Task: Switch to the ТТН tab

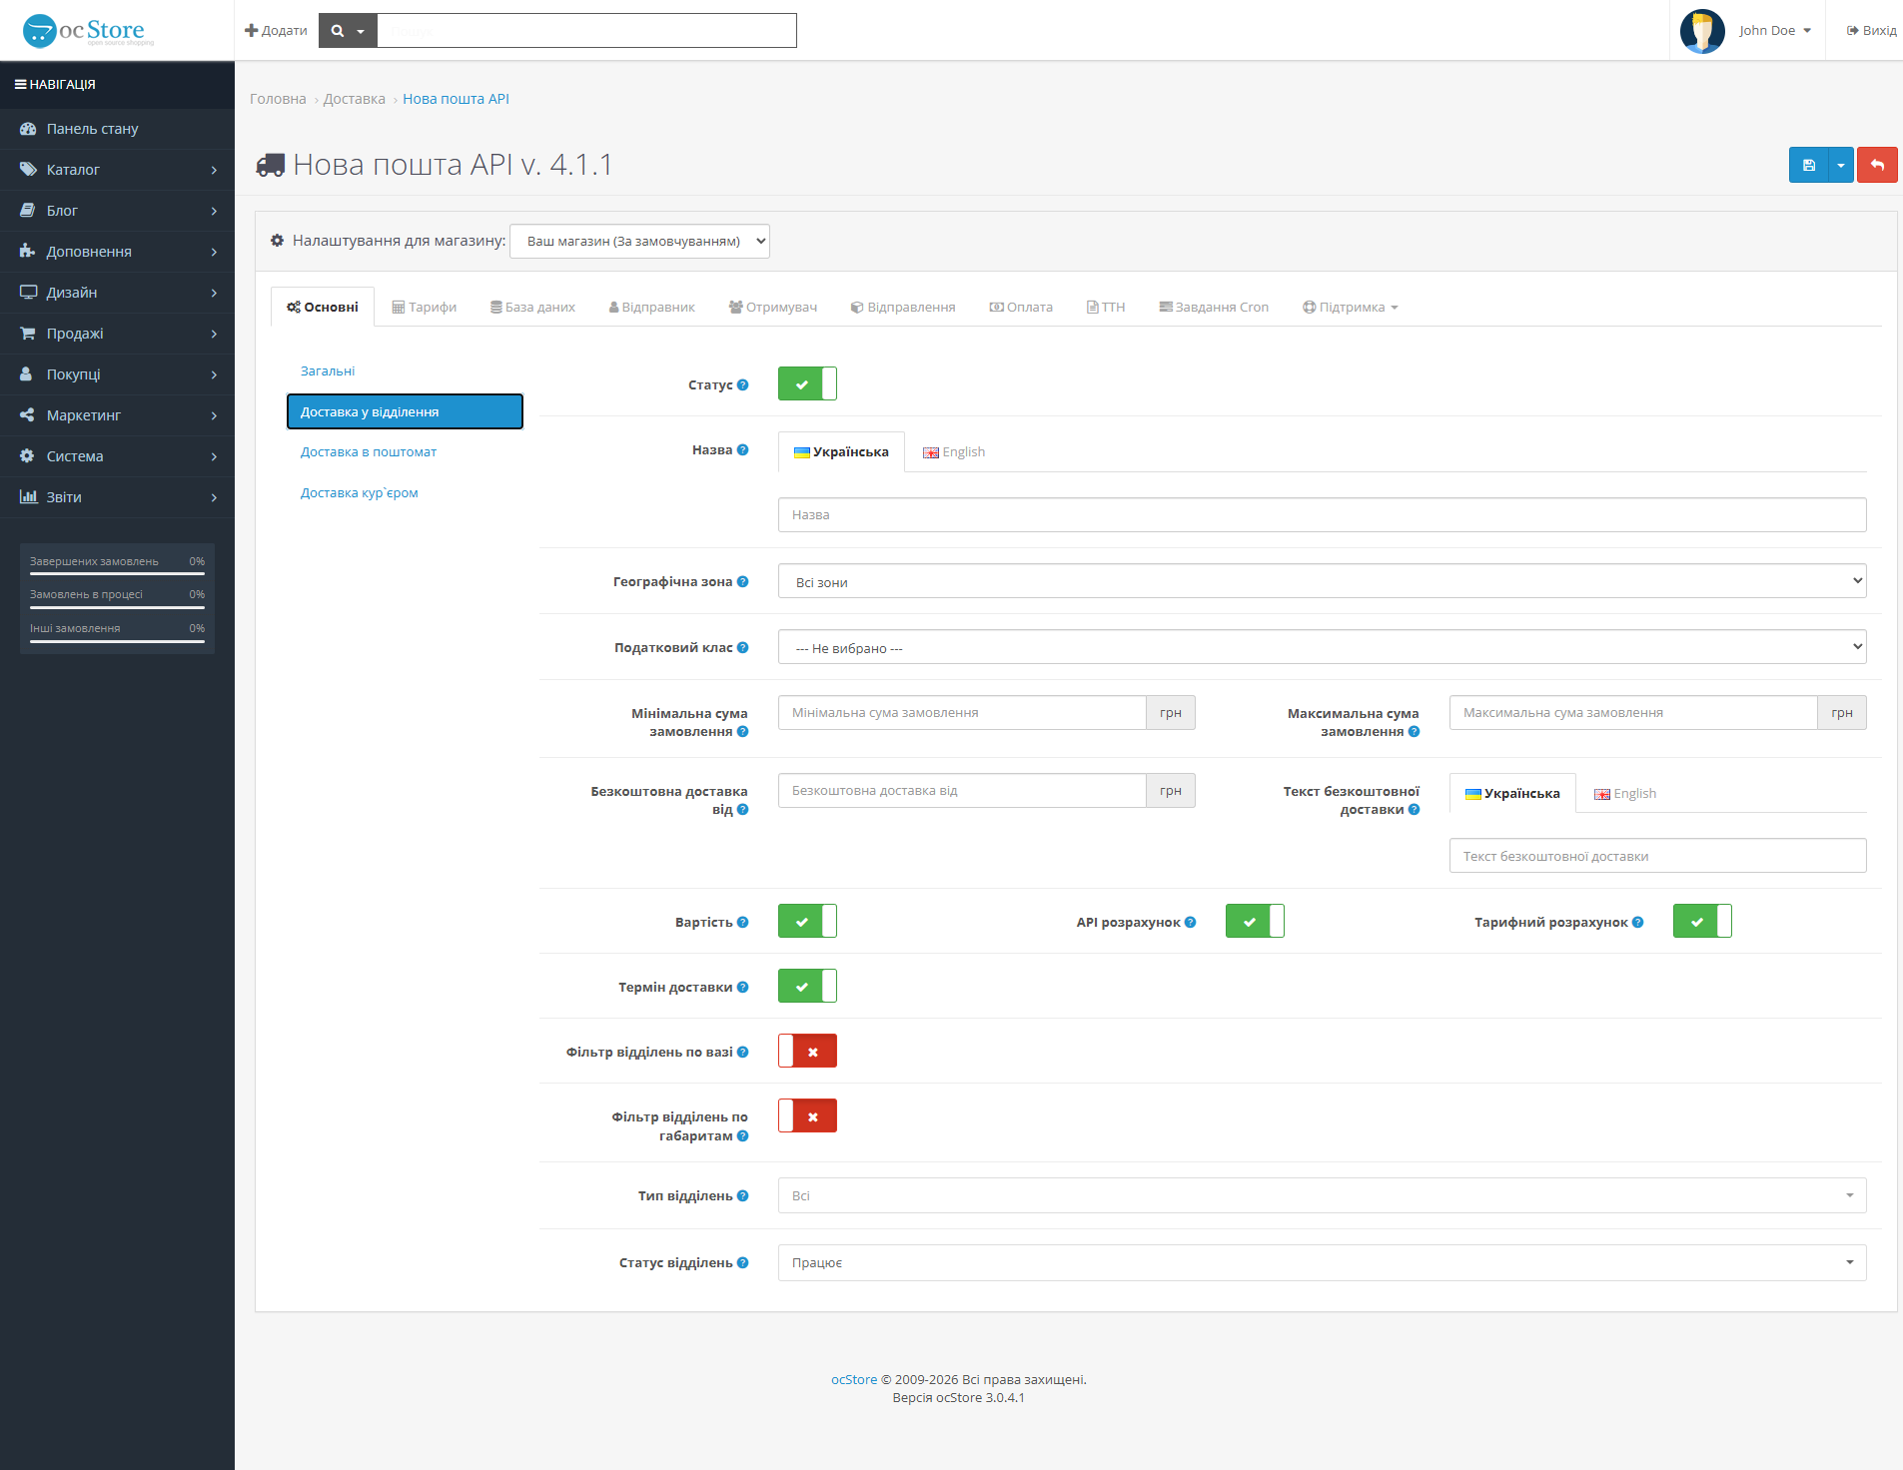Action: pos(1106,307)
